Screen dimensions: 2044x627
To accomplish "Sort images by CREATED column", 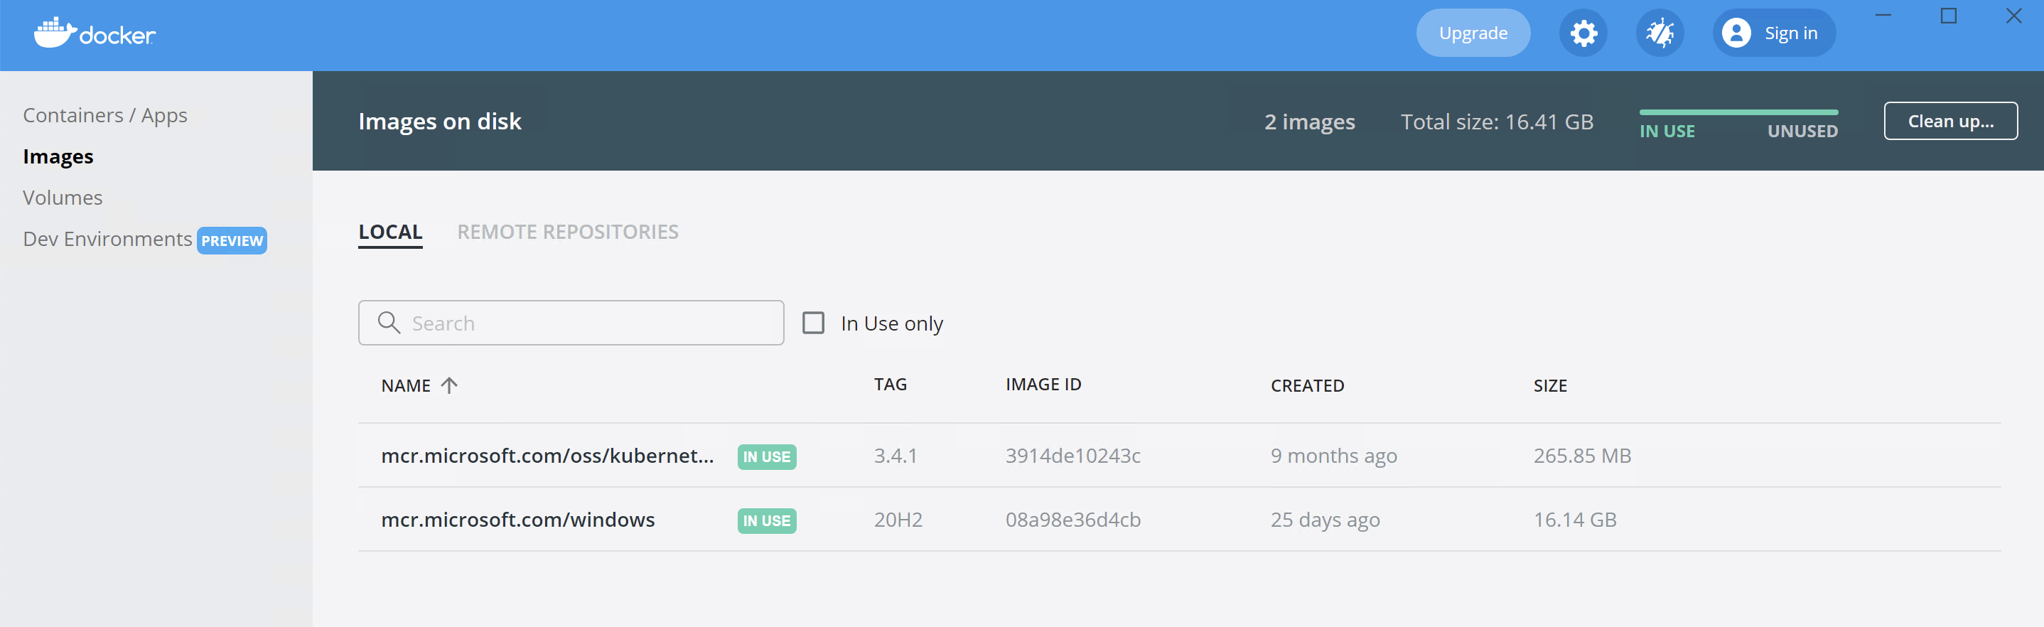I will (1307, 386).
